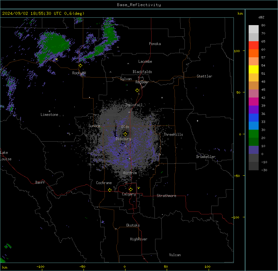Click the Didsbury city label
The height and width of the screenshot is (271, 278).
tap(124, 139)
